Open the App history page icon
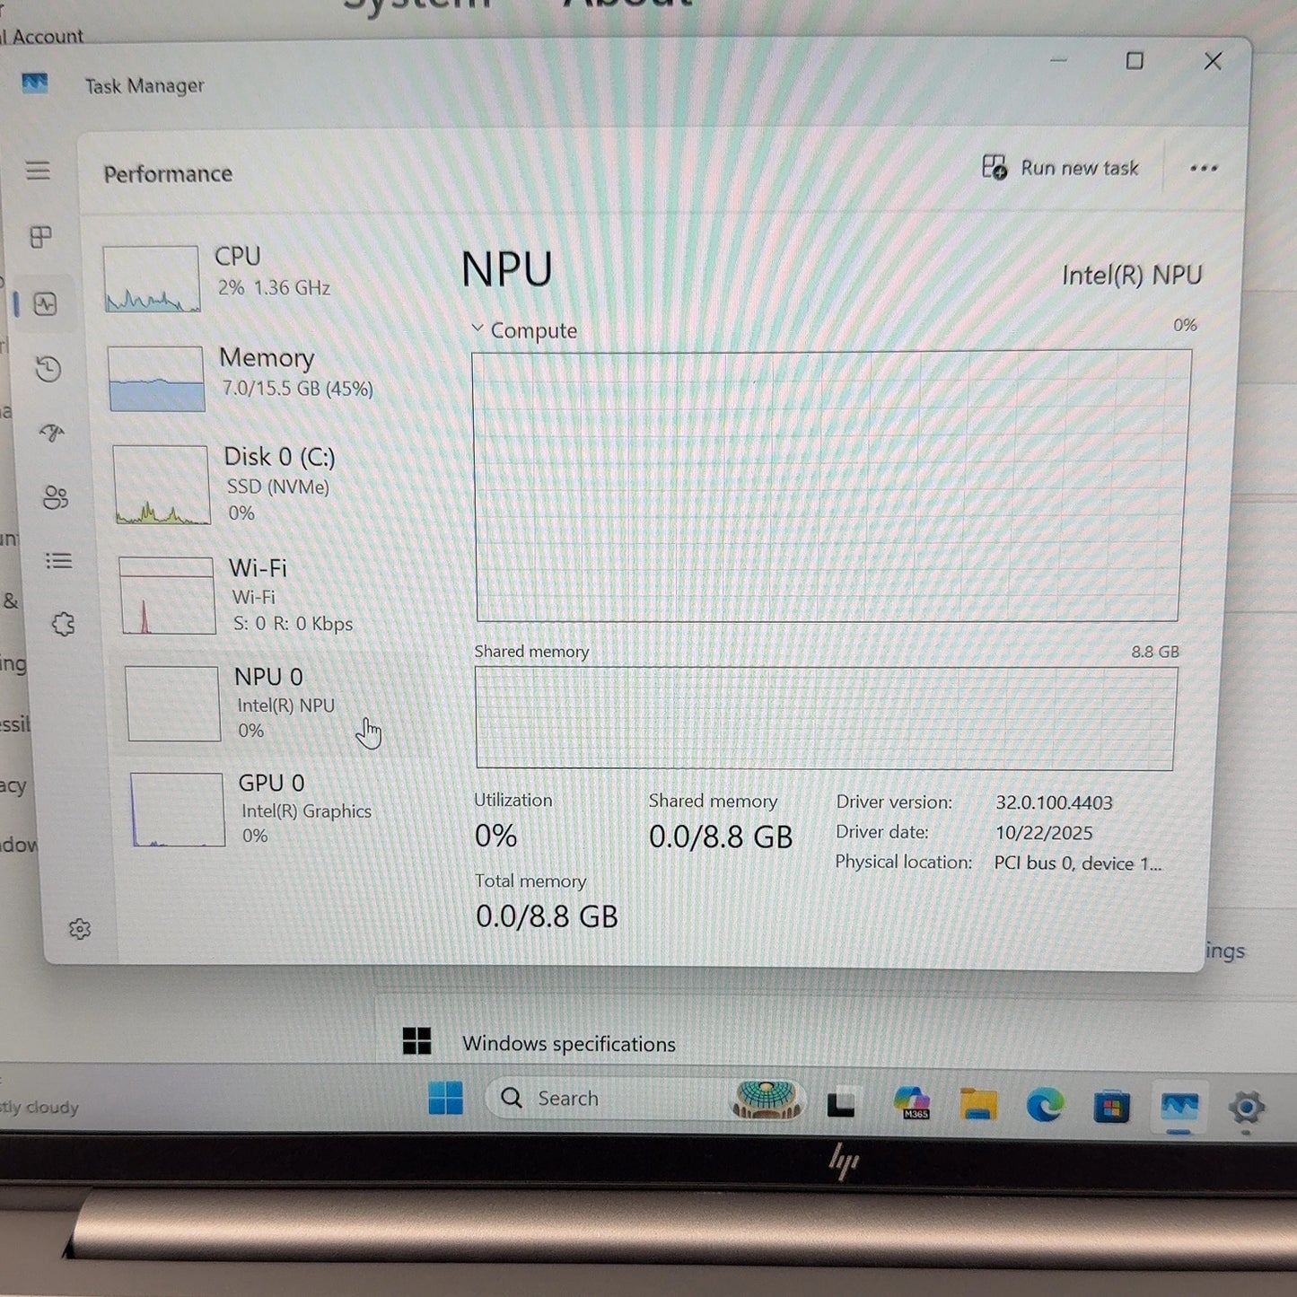This screenshot has height=1297, width=1297. [48, 369]
